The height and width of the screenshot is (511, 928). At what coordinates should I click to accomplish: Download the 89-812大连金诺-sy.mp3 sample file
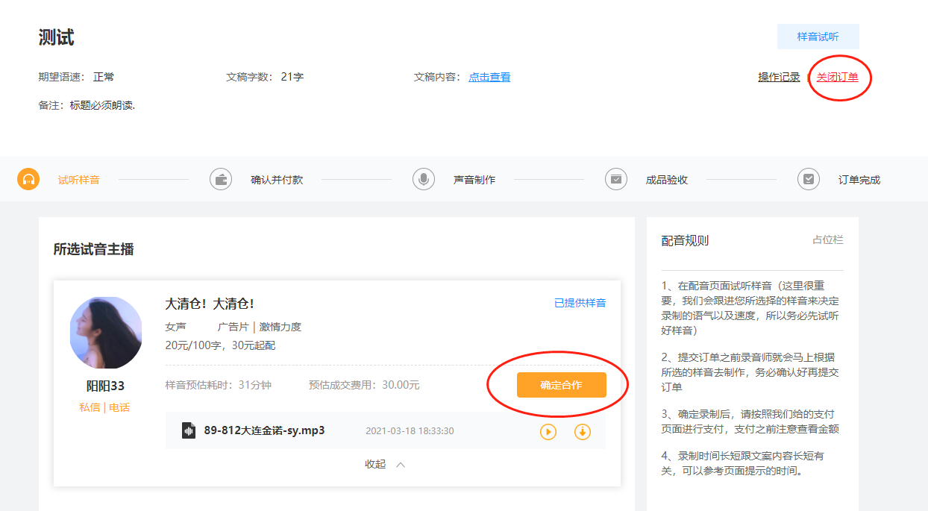click(x=583, y=431)
